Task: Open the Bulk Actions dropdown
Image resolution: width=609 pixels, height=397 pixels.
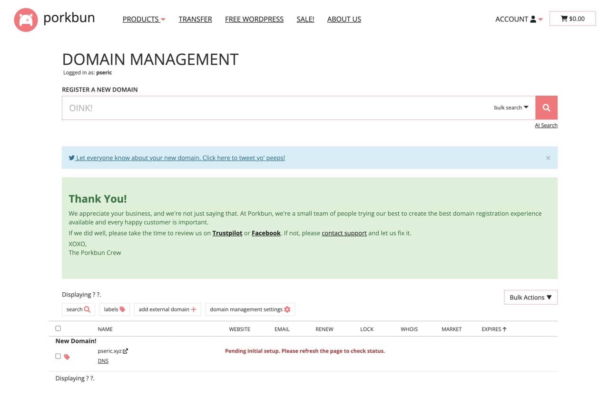Action: pyautogui.click(x=530, y=297)
